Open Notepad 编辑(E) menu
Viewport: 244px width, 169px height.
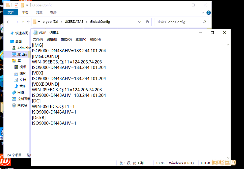click(52, 39)
